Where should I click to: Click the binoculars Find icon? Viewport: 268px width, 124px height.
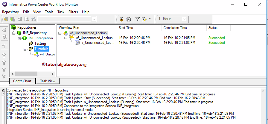coord(33,19)
